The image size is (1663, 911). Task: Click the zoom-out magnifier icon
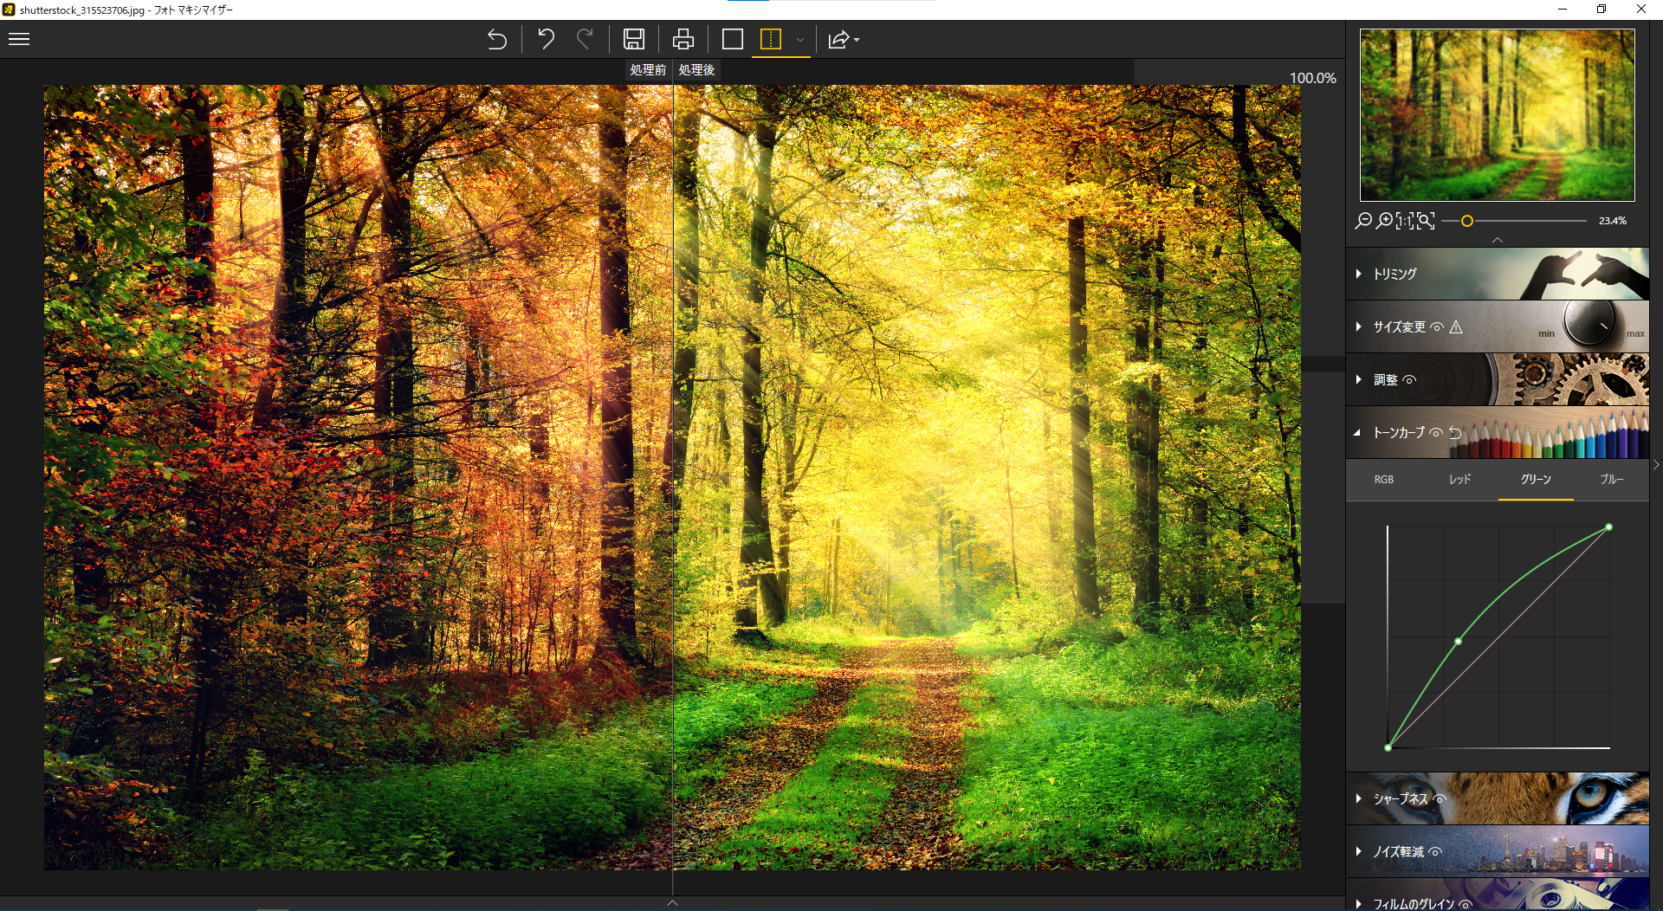coord(1363,221)
